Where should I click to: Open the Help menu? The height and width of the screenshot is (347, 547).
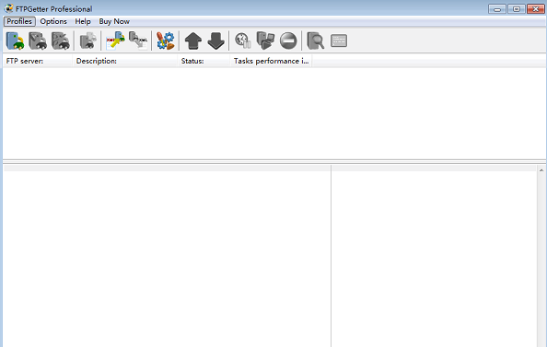(x=83, y=21)
